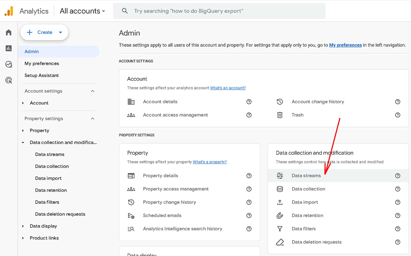This screenshot has width=411, height=256.
Task: Open help for Account access management
Action: point(249,115)
